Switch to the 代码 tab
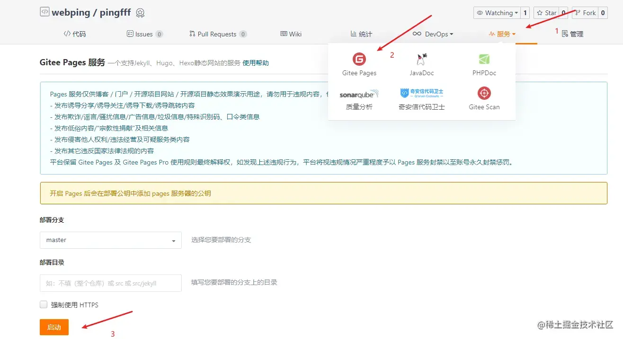Screen dimensions: 623x339 (x=75, y=34)
